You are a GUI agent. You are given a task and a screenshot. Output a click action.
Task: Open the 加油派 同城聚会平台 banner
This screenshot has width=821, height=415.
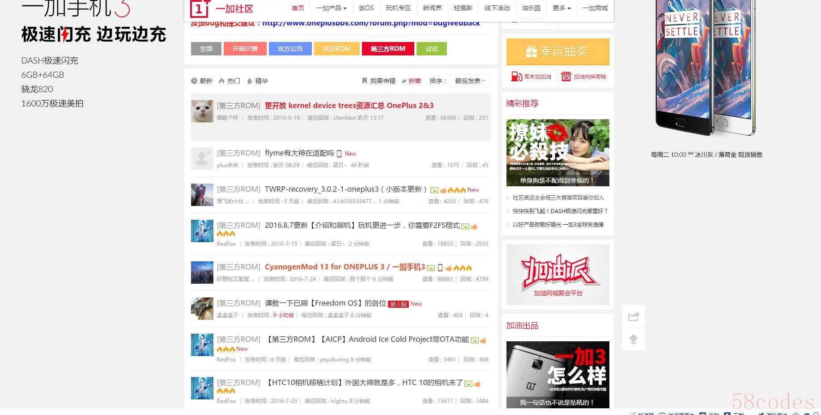tap(558, 275)
